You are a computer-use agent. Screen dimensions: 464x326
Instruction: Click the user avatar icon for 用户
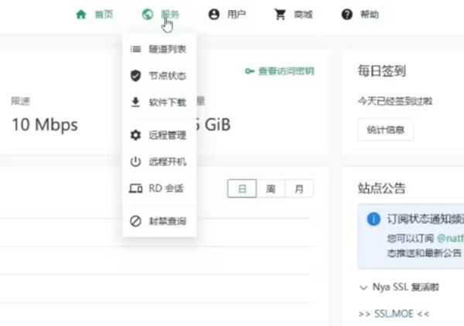click(214, 15)
